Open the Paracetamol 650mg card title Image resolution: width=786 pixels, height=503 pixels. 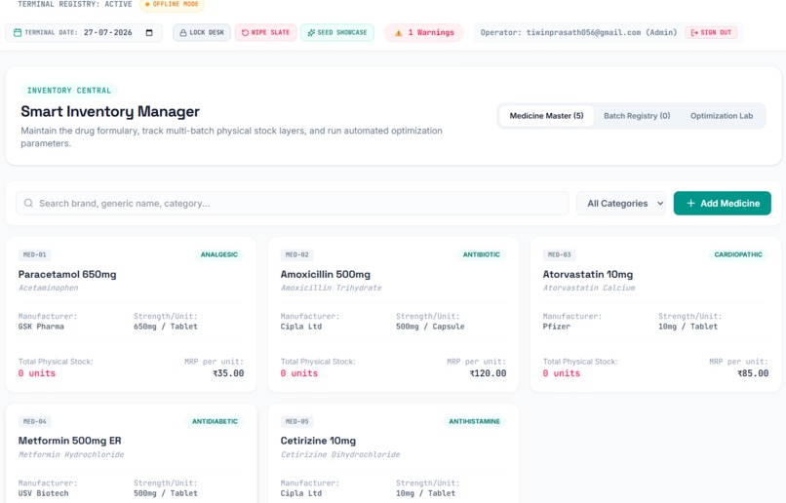(67, 274)
